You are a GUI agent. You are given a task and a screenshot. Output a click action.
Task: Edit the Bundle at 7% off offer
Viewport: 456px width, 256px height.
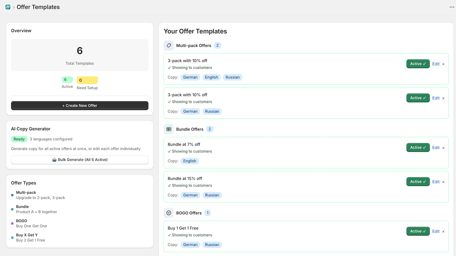coord(436,148)
